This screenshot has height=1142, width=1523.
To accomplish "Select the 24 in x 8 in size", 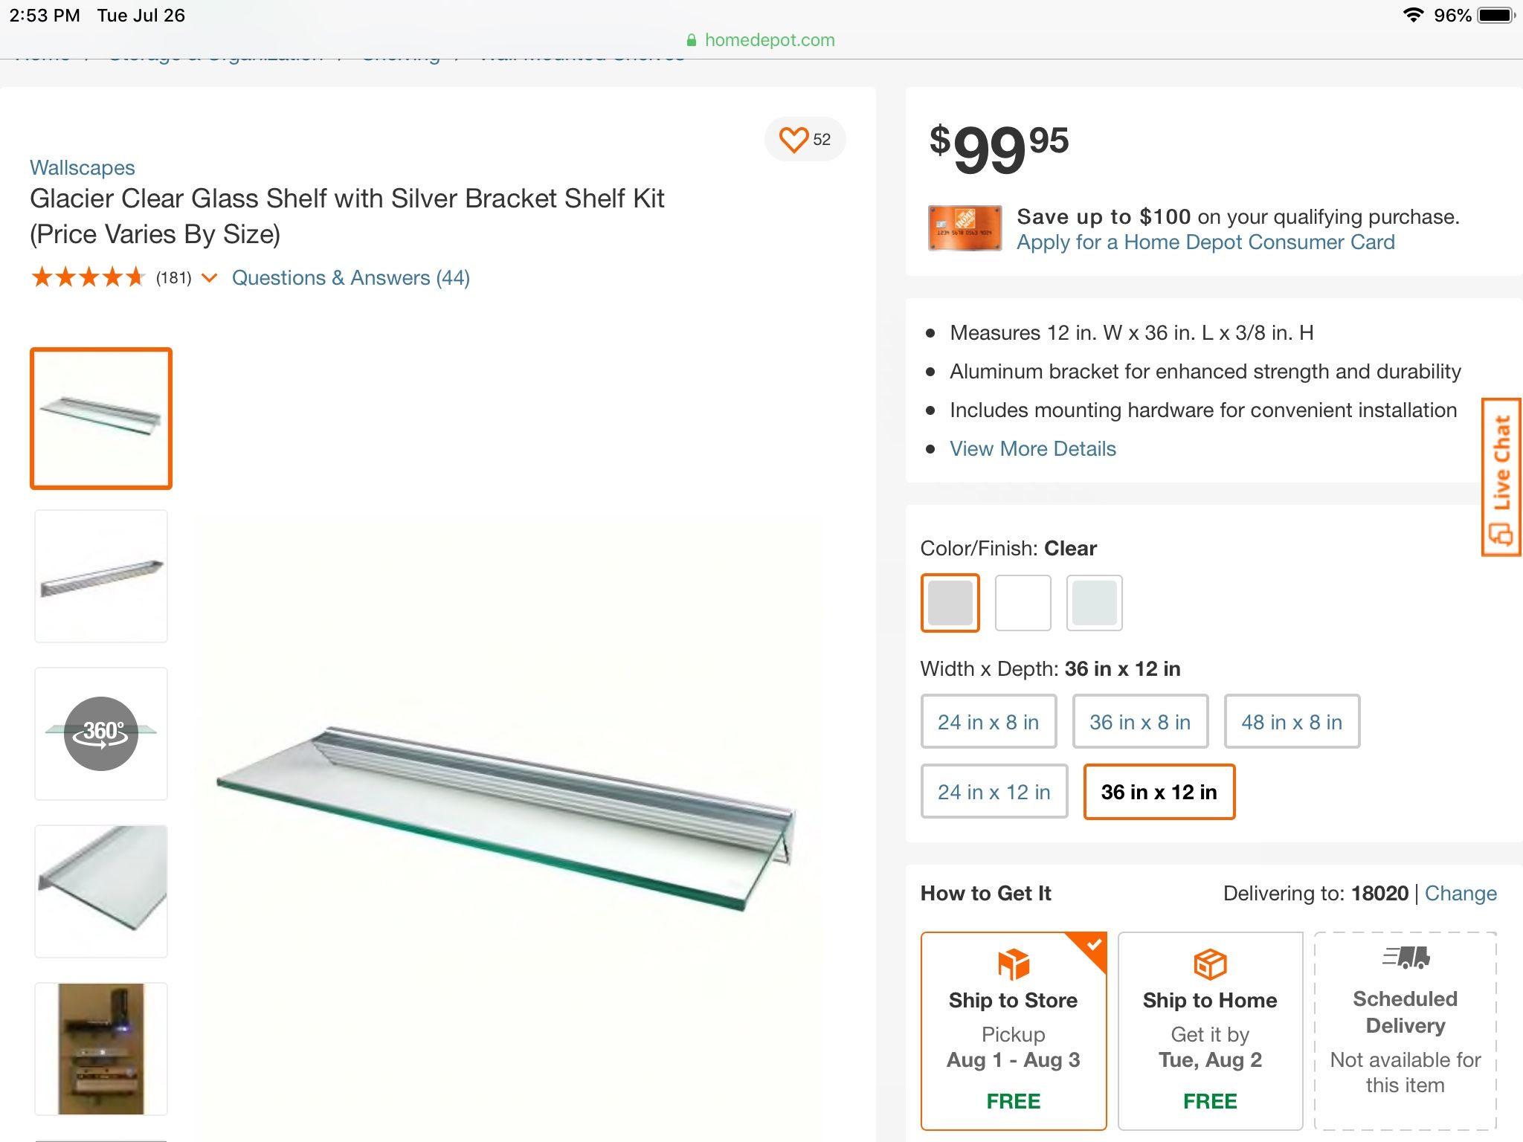I will coord(989,721).
